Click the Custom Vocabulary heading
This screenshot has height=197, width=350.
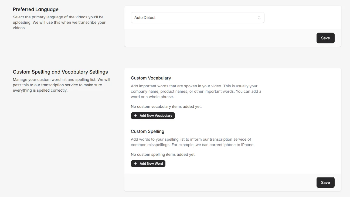click(151, 78)
